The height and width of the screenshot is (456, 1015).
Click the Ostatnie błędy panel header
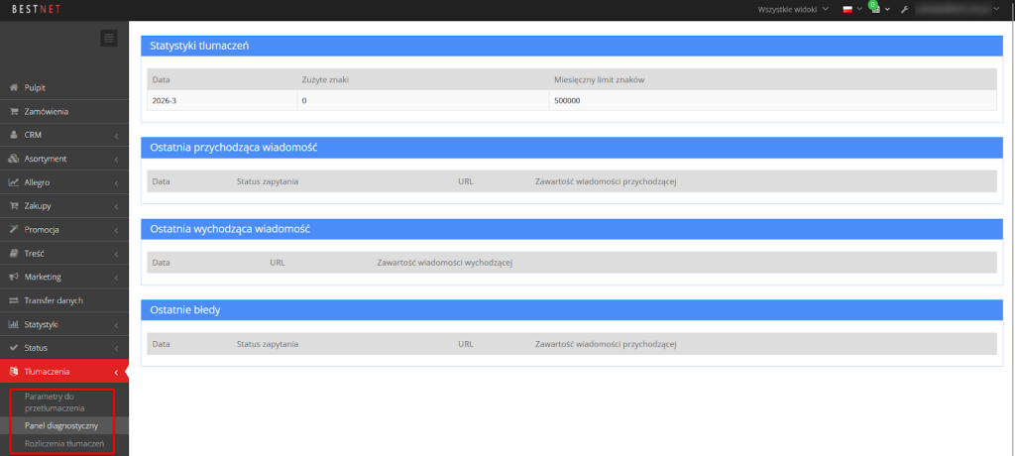pyautogui.click(x=572, y=310)
